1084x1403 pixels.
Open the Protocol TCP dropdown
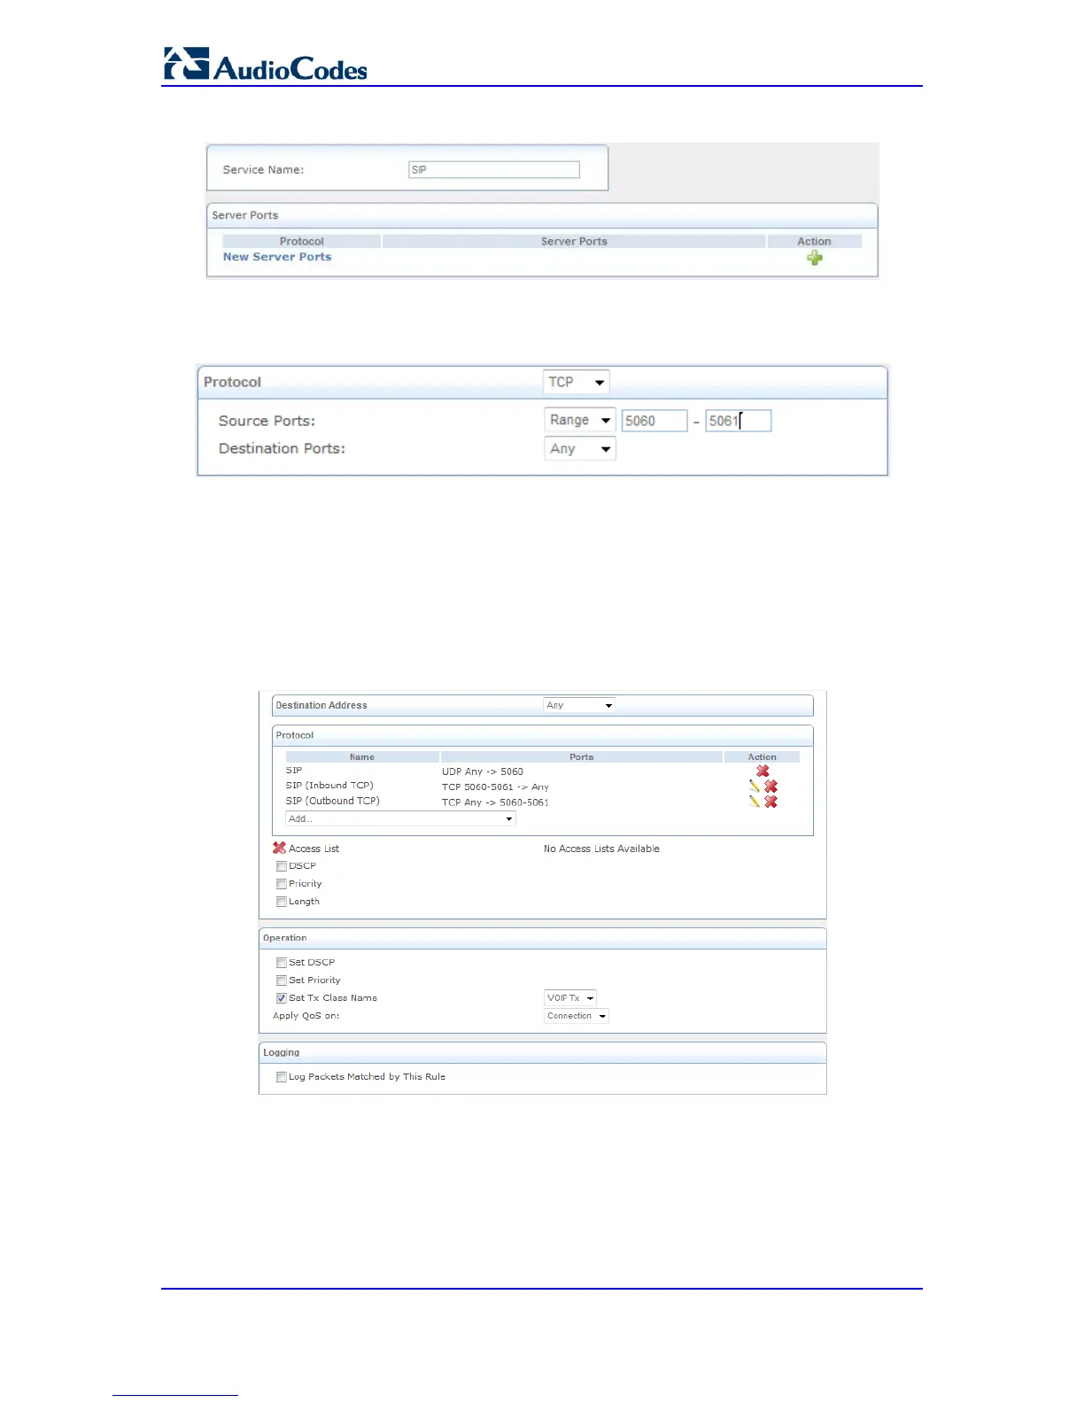tap(577, 382)
